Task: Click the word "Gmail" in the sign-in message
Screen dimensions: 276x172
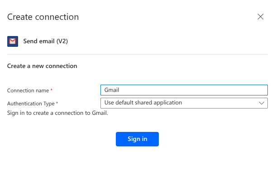Action: (99, 113)
